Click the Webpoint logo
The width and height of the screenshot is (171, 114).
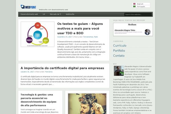pos(28,7)
